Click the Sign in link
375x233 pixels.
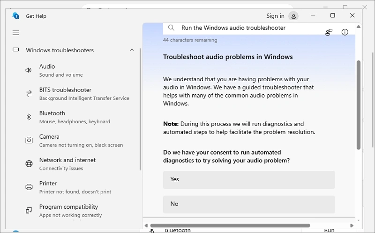click(x=275, y=16)
